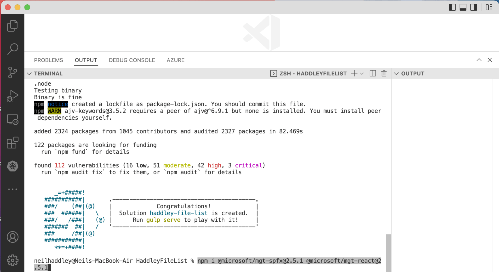The image size is (499, 272).
Task: Toggle the secondary side bar layout
Action: (474, 7)
